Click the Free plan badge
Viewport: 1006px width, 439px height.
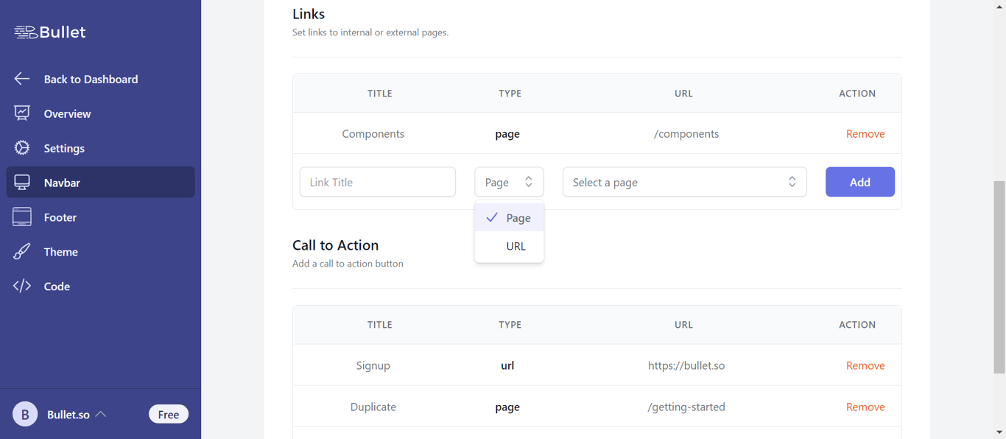169,415
